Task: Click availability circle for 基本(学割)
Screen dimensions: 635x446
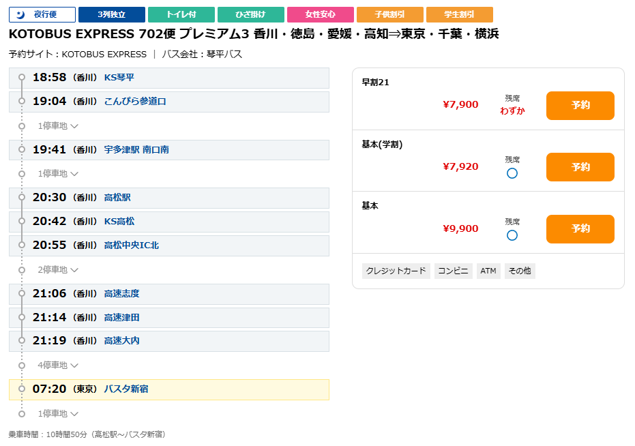Action: pyautogui.click(x=512, y=173)
